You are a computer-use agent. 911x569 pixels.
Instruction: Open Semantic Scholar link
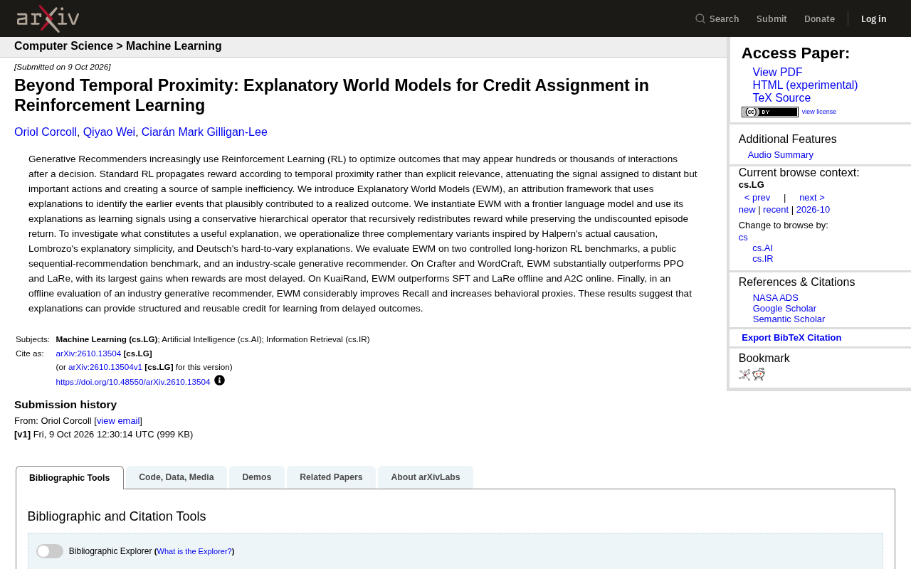[x=789, y=319]
